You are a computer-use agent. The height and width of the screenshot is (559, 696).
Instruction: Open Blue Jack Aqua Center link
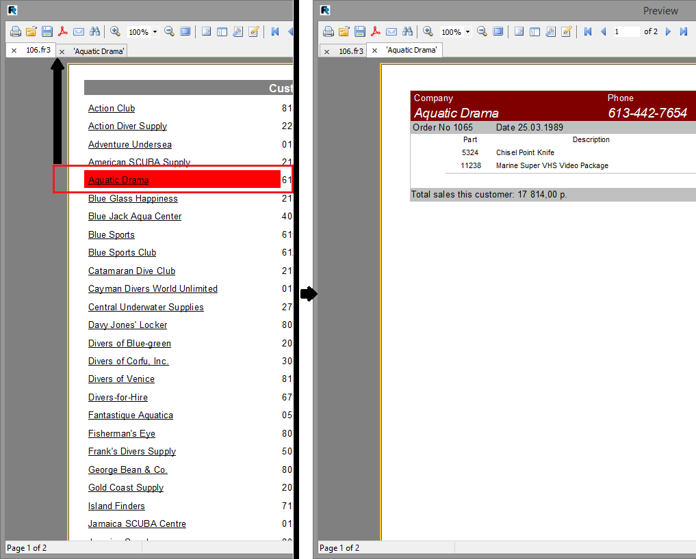[135, 217]
